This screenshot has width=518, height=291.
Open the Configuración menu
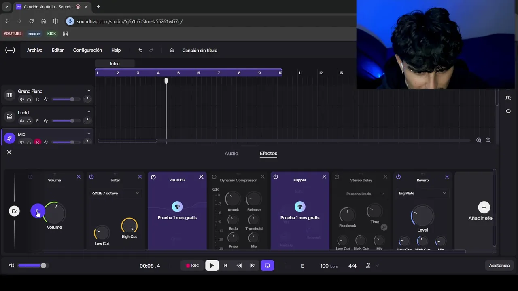pyautogui.click(x=87, y=50)
